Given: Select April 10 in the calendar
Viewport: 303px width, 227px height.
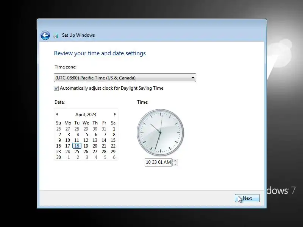Looking at the screenshot, I should tap(67, 140).
